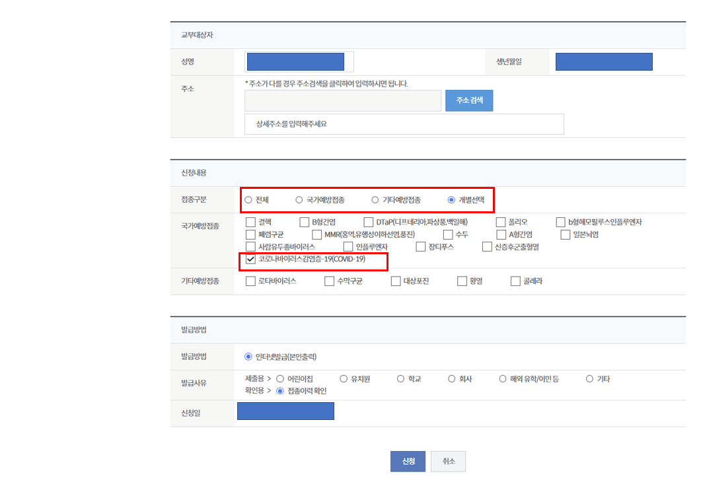
Task: Check the 장티푸스 checkbox
Action: click(421, 246)
